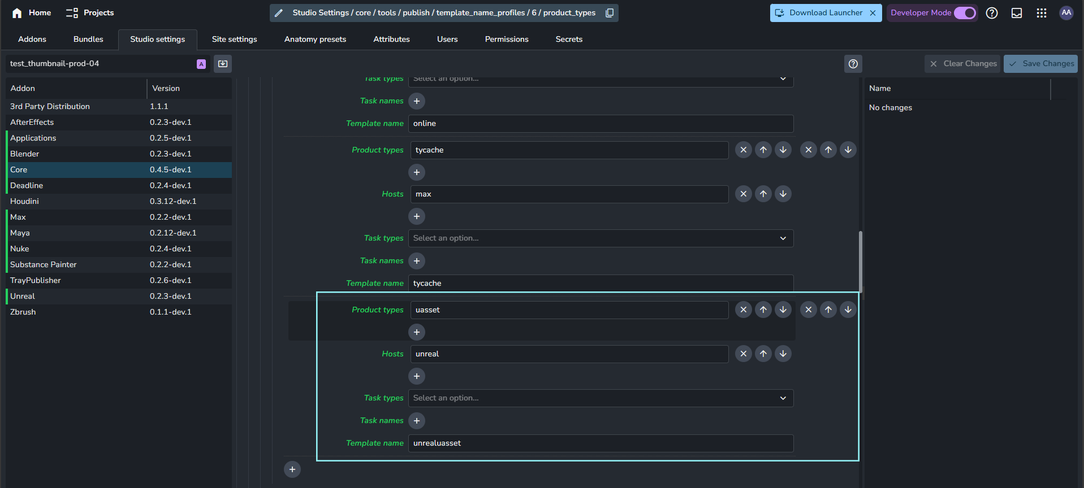Remove the tycache product type entry
This screenshot has height=488, width=1084.
point(744,150)
